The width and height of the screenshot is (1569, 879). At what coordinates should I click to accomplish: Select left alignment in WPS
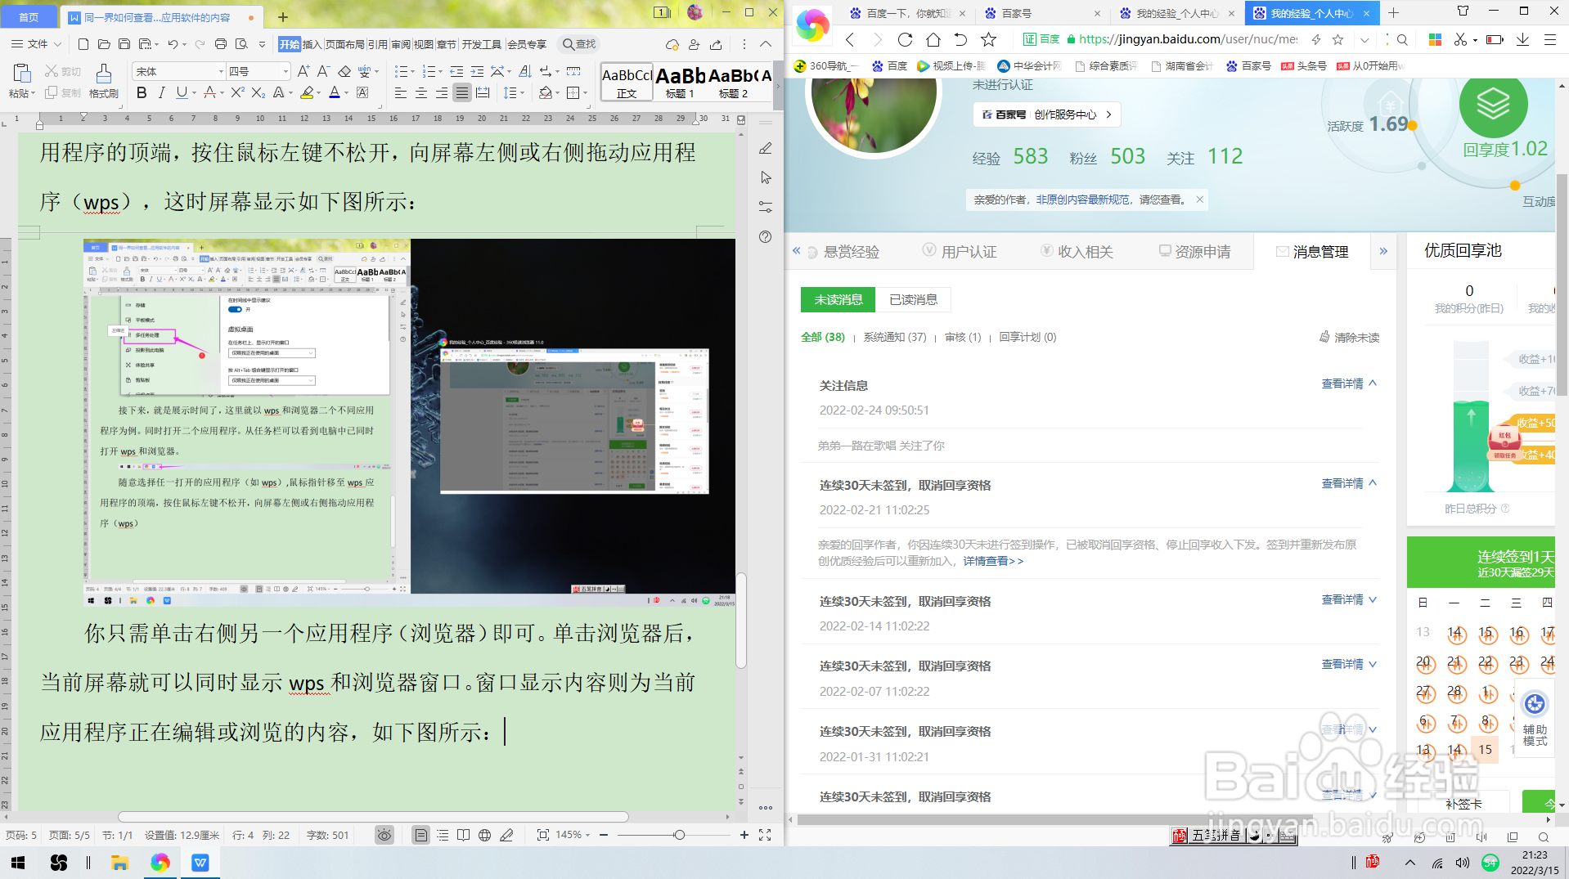click(401, 93)
